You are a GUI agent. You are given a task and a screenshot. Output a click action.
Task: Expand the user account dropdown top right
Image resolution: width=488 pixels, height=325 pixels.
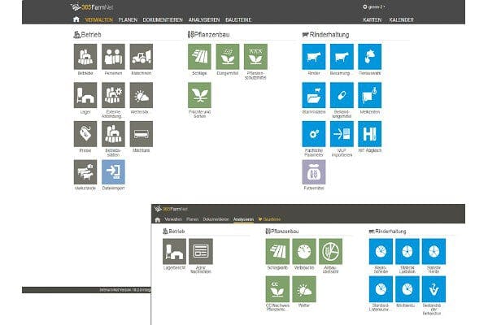click(x=374, y=6)
